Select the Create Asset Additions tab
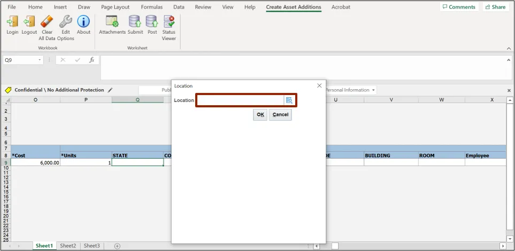 pos(294,7)
